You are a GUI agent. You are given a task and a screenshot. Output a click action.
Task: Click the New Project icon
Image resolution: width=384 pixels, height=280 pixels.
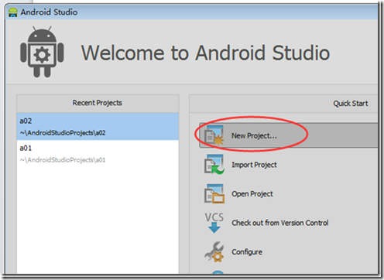[x=214, y=135]
